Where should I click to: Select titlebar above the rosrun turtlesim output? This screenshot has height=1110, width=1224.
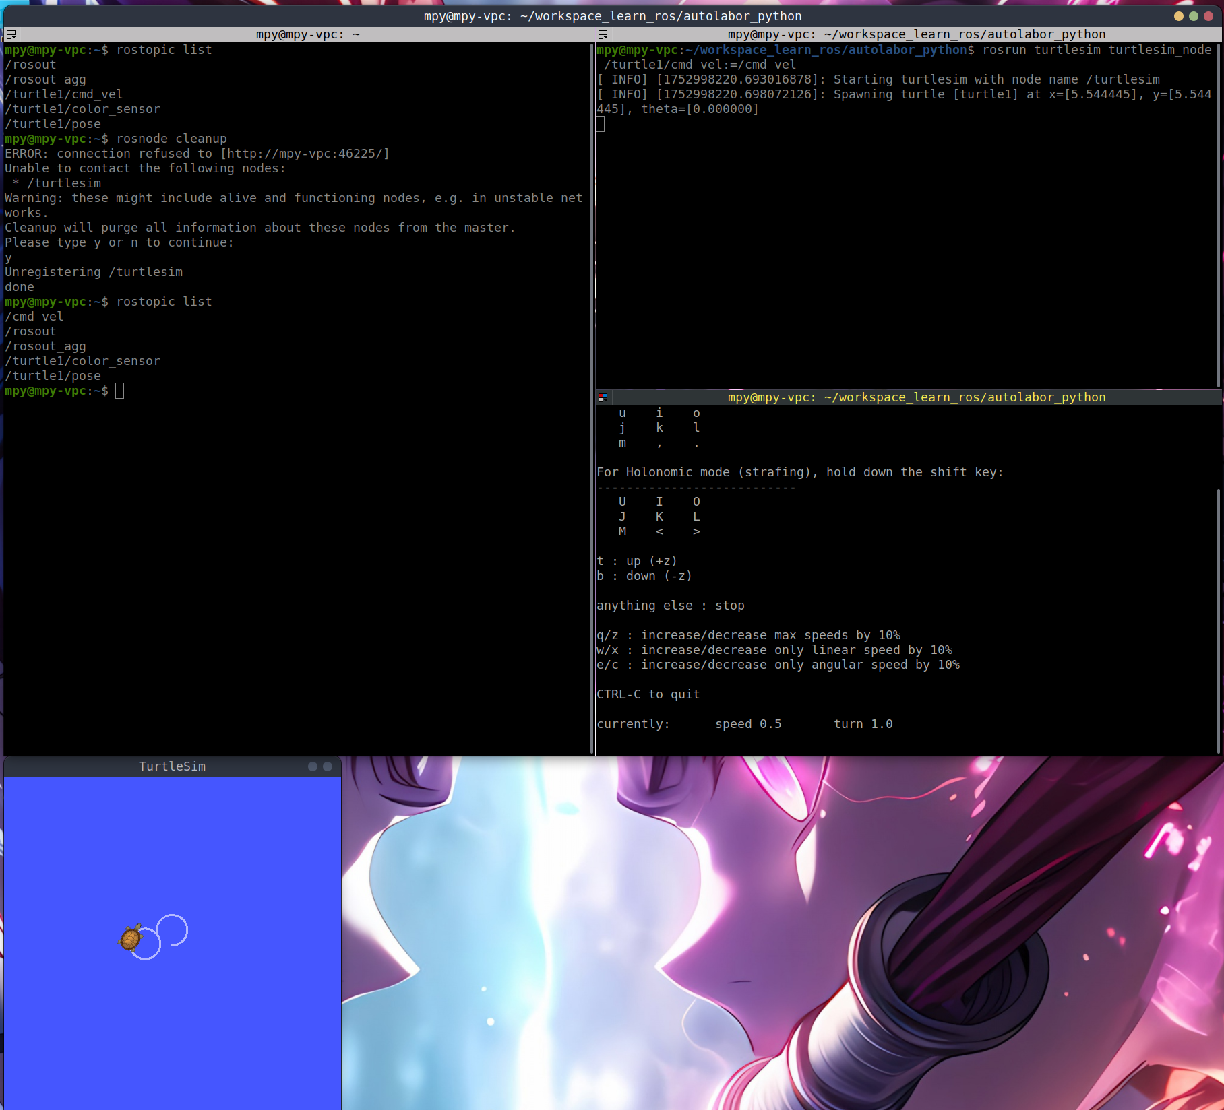916,34
